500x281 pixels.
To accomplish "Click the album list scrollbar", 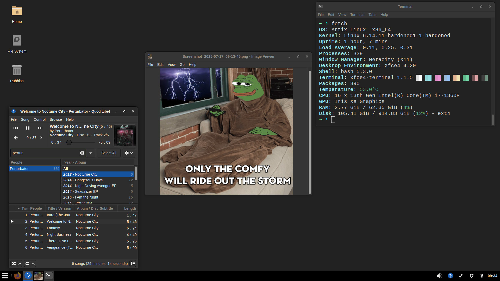I will coord(136,174).
